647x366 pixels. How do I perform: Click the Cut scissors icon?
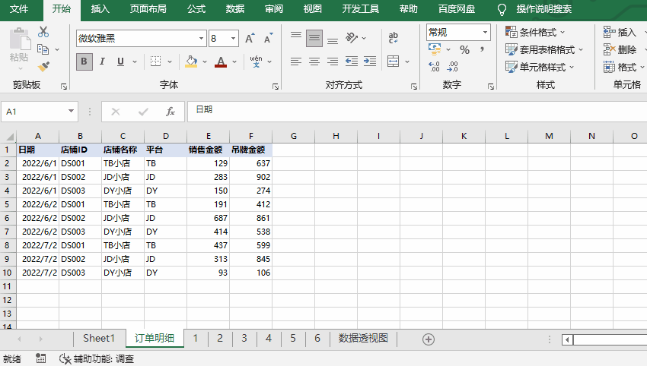[x=43, y=32]
